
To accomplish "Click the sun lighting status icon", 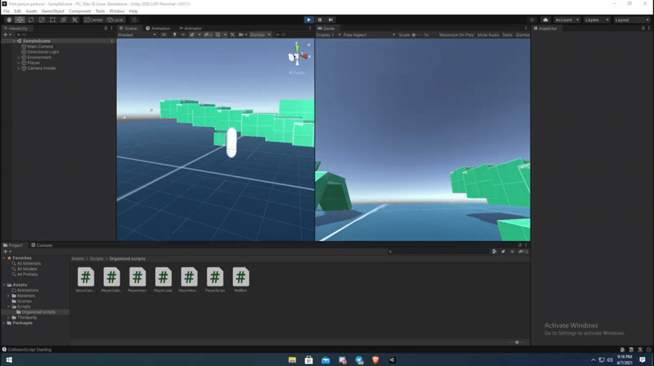I will 532,20.
